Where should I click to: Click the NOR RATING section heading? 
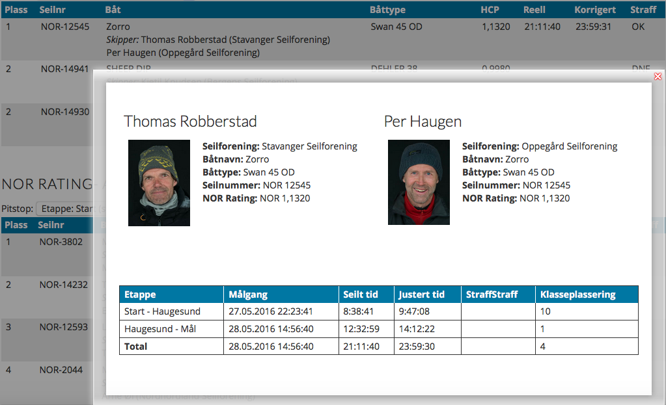(47, 184)
